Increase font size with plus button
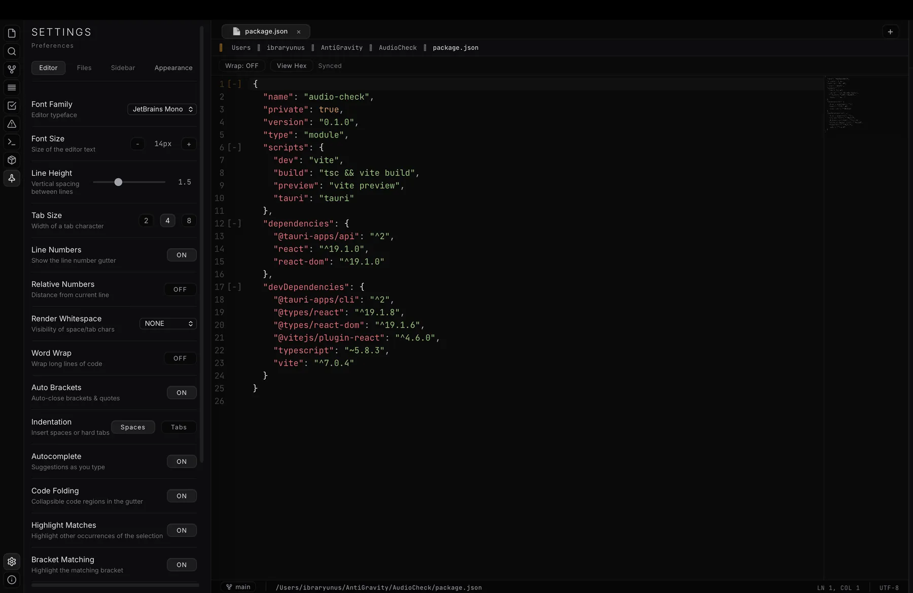913x593 pixels. pyautogui.click(x=189, y=144)
